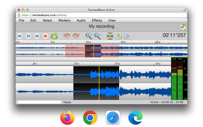Click the Microsoft Edge browser icon
The image size is (203, 127).
[x=135, y=118]
